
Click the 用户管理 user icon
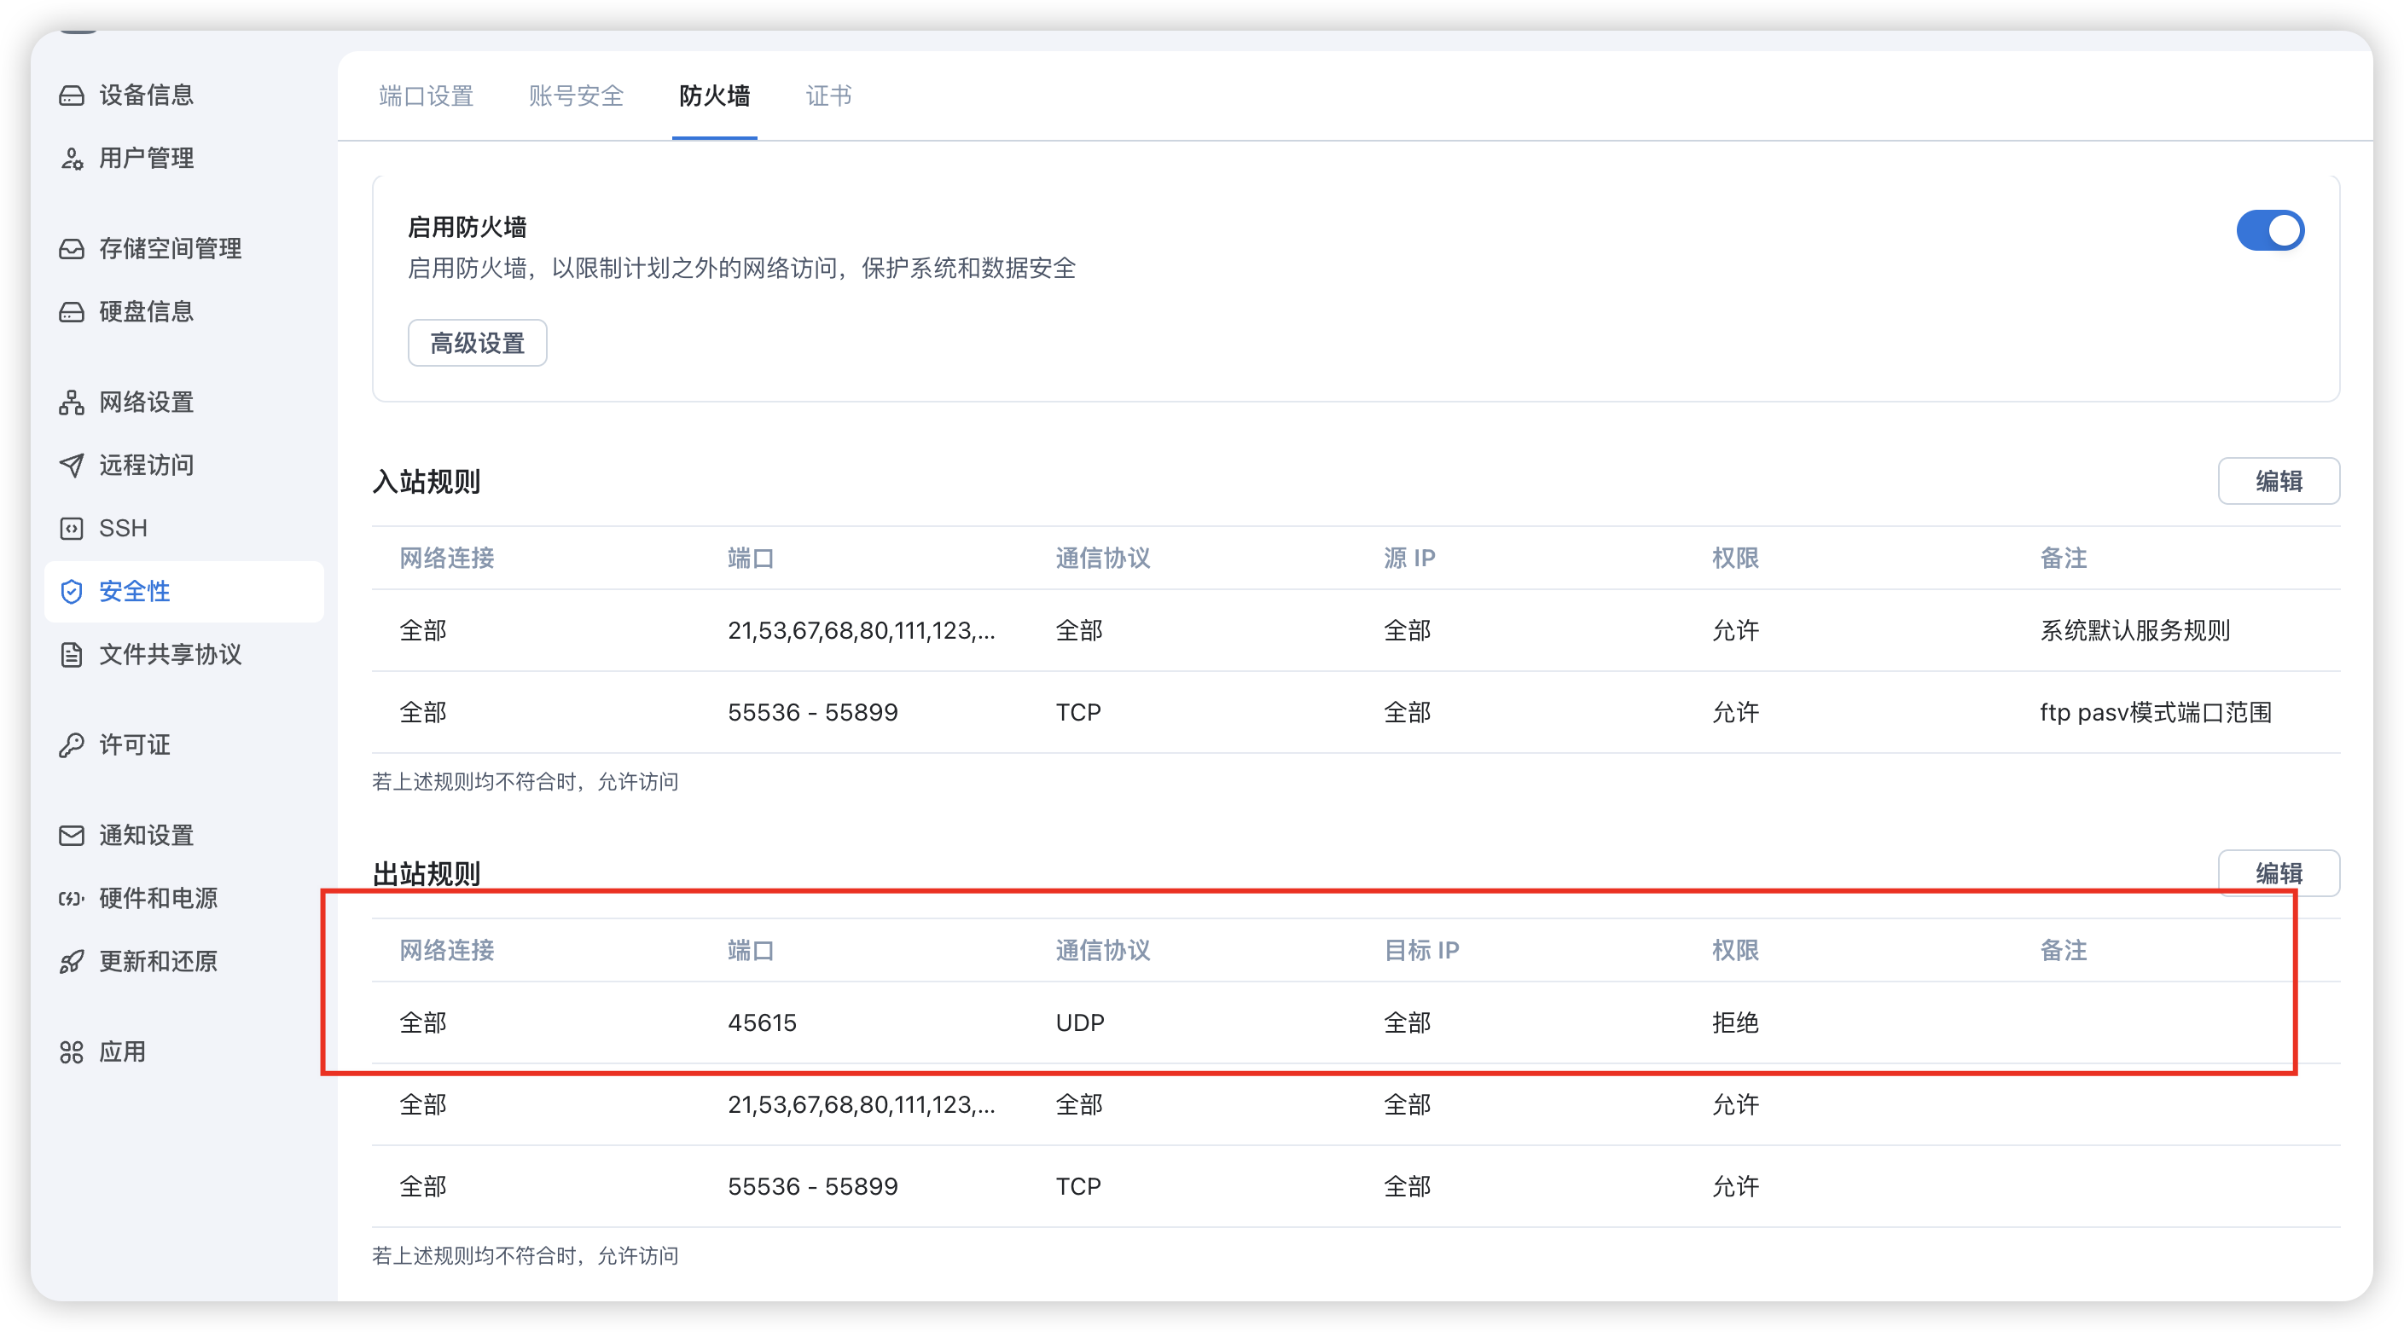72,159
